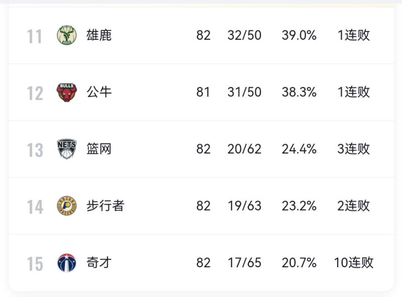This screenshot has width=402, height=297.
Task: Click rank number 15
Action: click(x=35, y=264)
